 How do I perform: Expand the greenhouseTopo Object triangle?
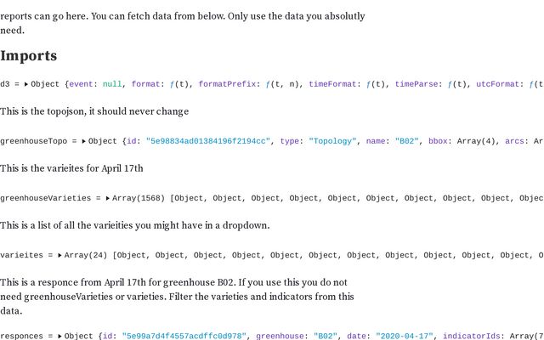point(84,141)
